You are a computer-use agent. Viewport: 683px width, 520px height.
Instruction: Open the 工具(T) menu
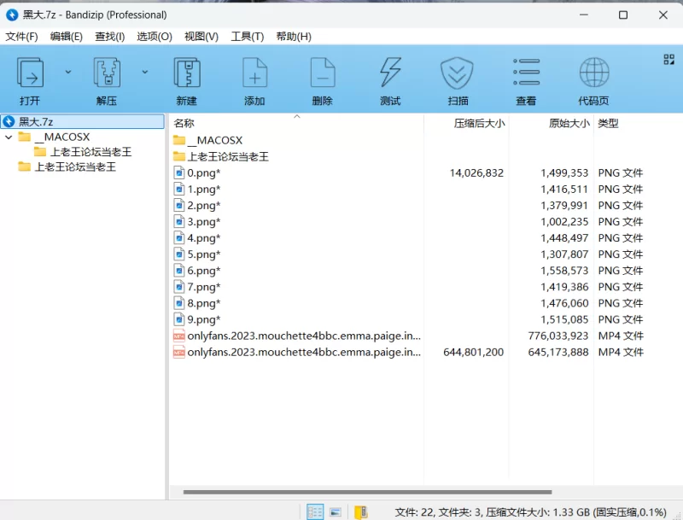pos(248,37)
